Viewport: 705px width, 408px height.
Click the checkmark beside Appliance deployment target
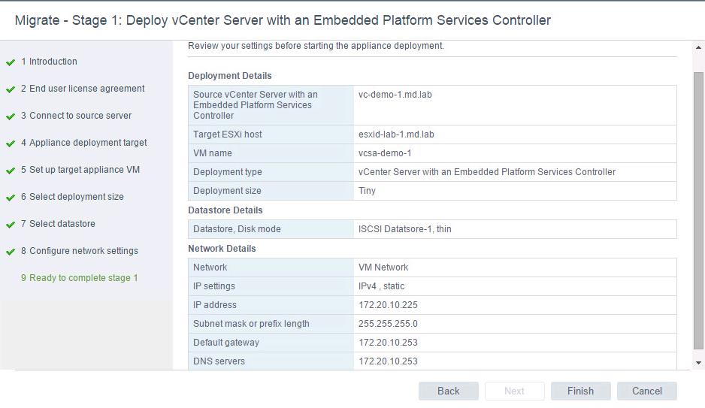tap(11, 144)
